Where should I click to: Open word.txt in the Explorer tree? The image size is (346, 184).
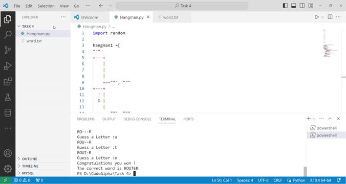(x=34, y=41)
